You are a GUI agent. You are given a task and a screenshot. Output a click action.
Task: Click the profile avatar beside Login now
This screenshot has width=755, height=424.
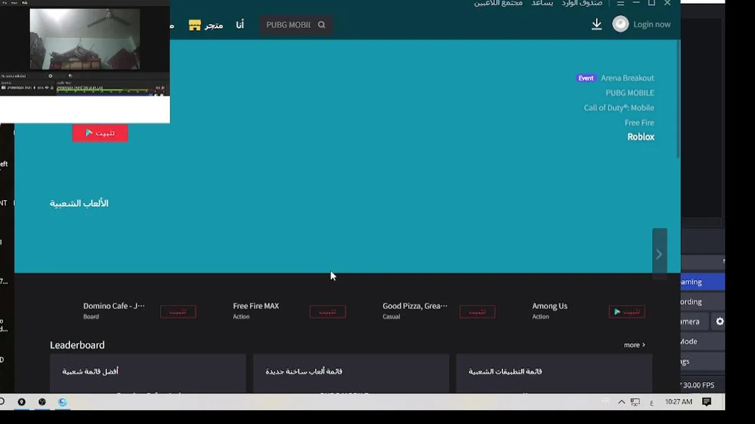pos(621,24)
